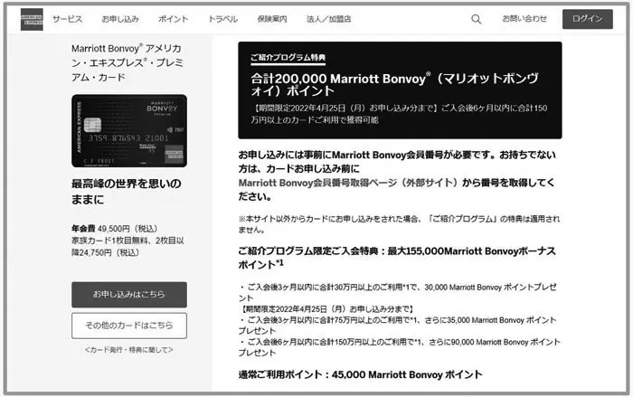Click the 期間限定2022年4月25日 banner text

pyautogui.click(x=399, y=114)
